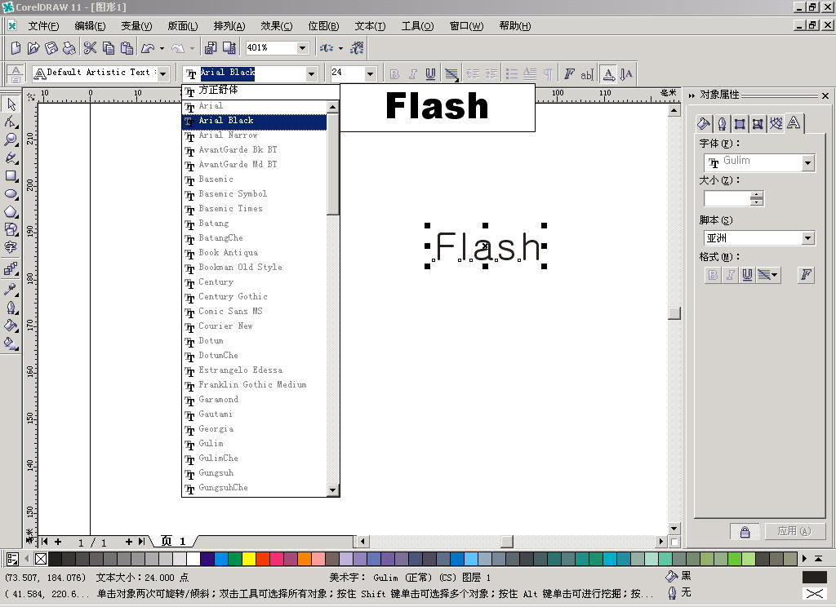Open the Outline pen tool flyout

11,308
